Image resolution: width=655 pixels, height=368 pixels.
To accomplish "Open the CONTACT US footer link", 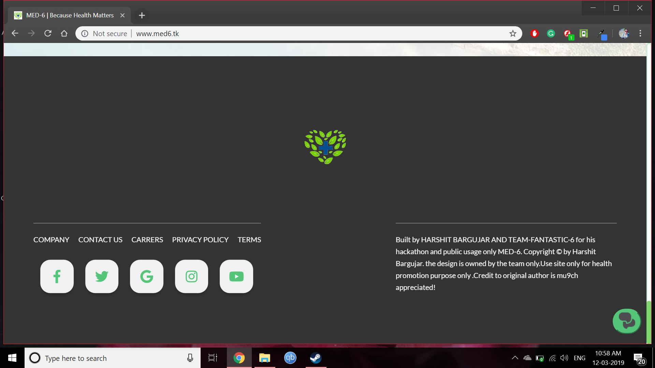I will pos(100,240).
